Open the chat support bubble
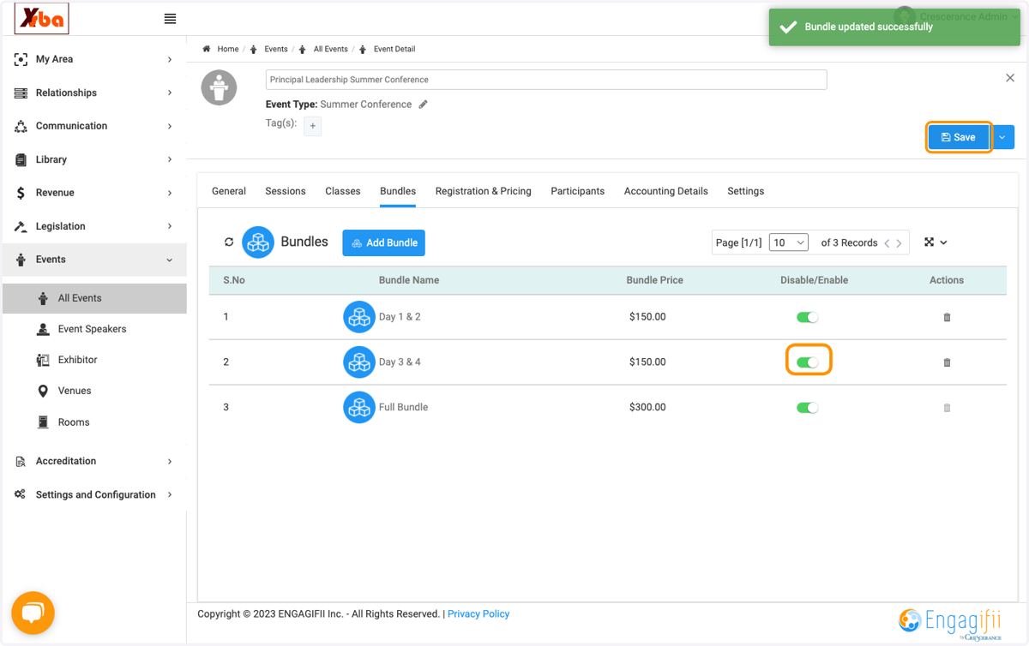This screenshot has width=1029, height=646. (33, 613)
